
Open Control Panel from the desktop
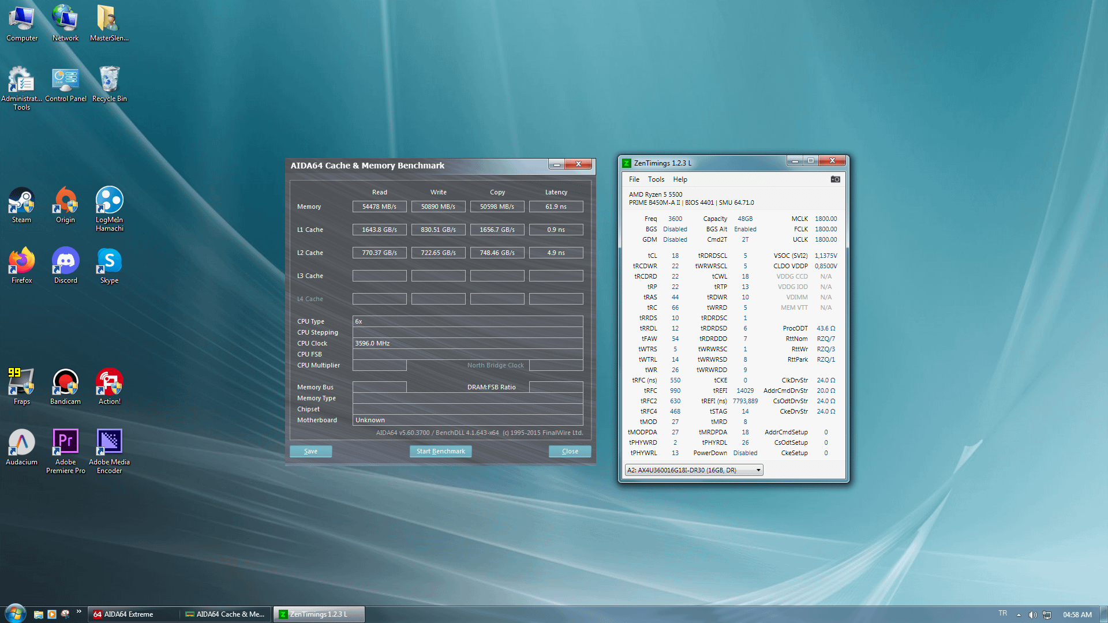coord(66,85)
